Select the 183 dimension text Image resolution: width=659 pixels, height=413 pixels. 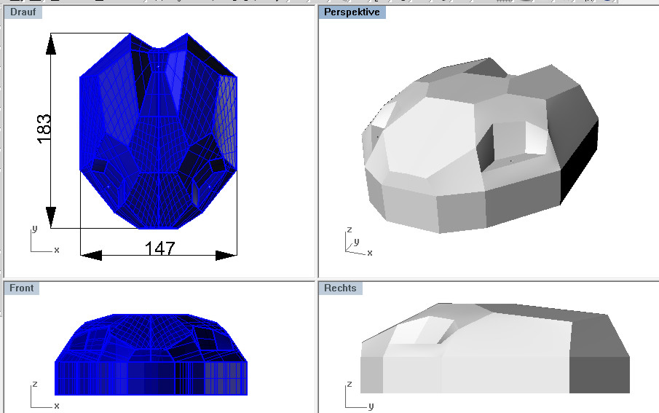click(x=43, y=129)
